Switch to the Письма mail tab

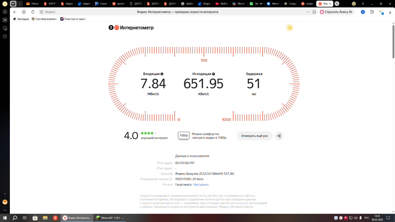click(x=33, y=4)
